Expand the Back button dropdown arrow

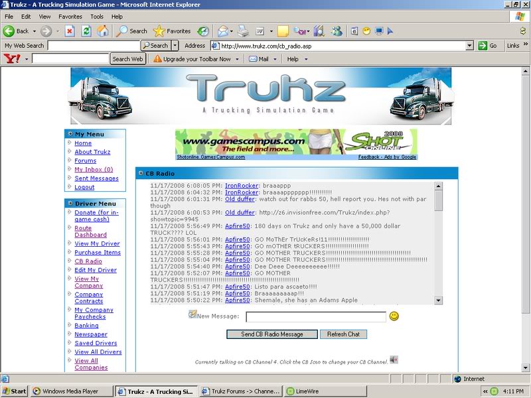[x=35, y=31]
